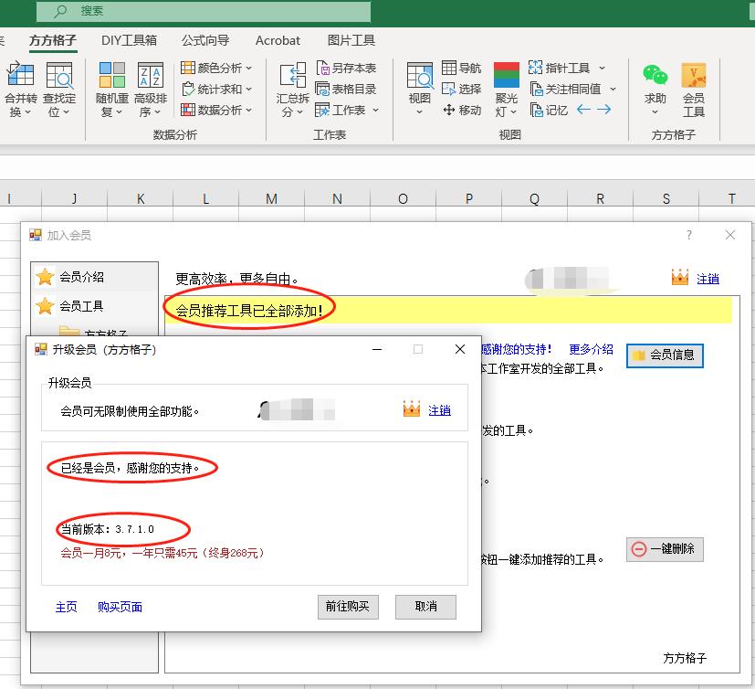Click the 移动 move tool

(461, 111)
